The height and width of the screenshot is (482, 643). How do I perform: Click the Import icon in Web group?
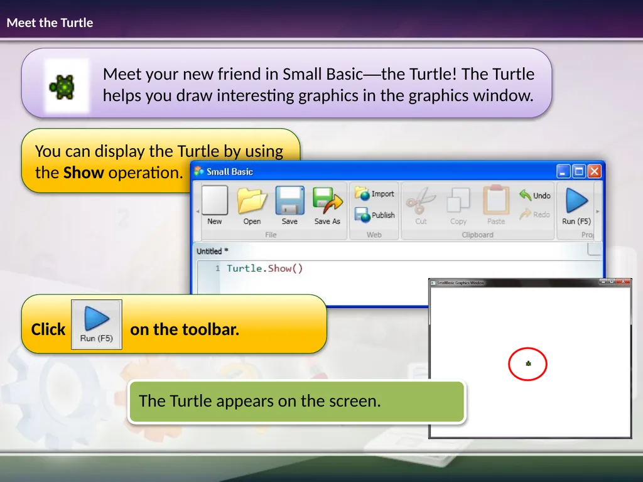click(x=362, y=193)
